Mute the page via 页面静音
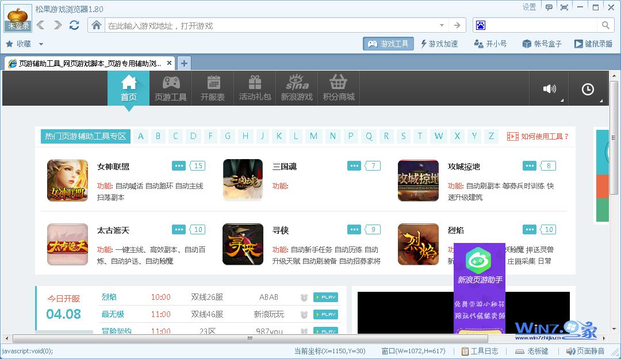The width and height of the screenshot is (621, 359). [x=588, y=351]
